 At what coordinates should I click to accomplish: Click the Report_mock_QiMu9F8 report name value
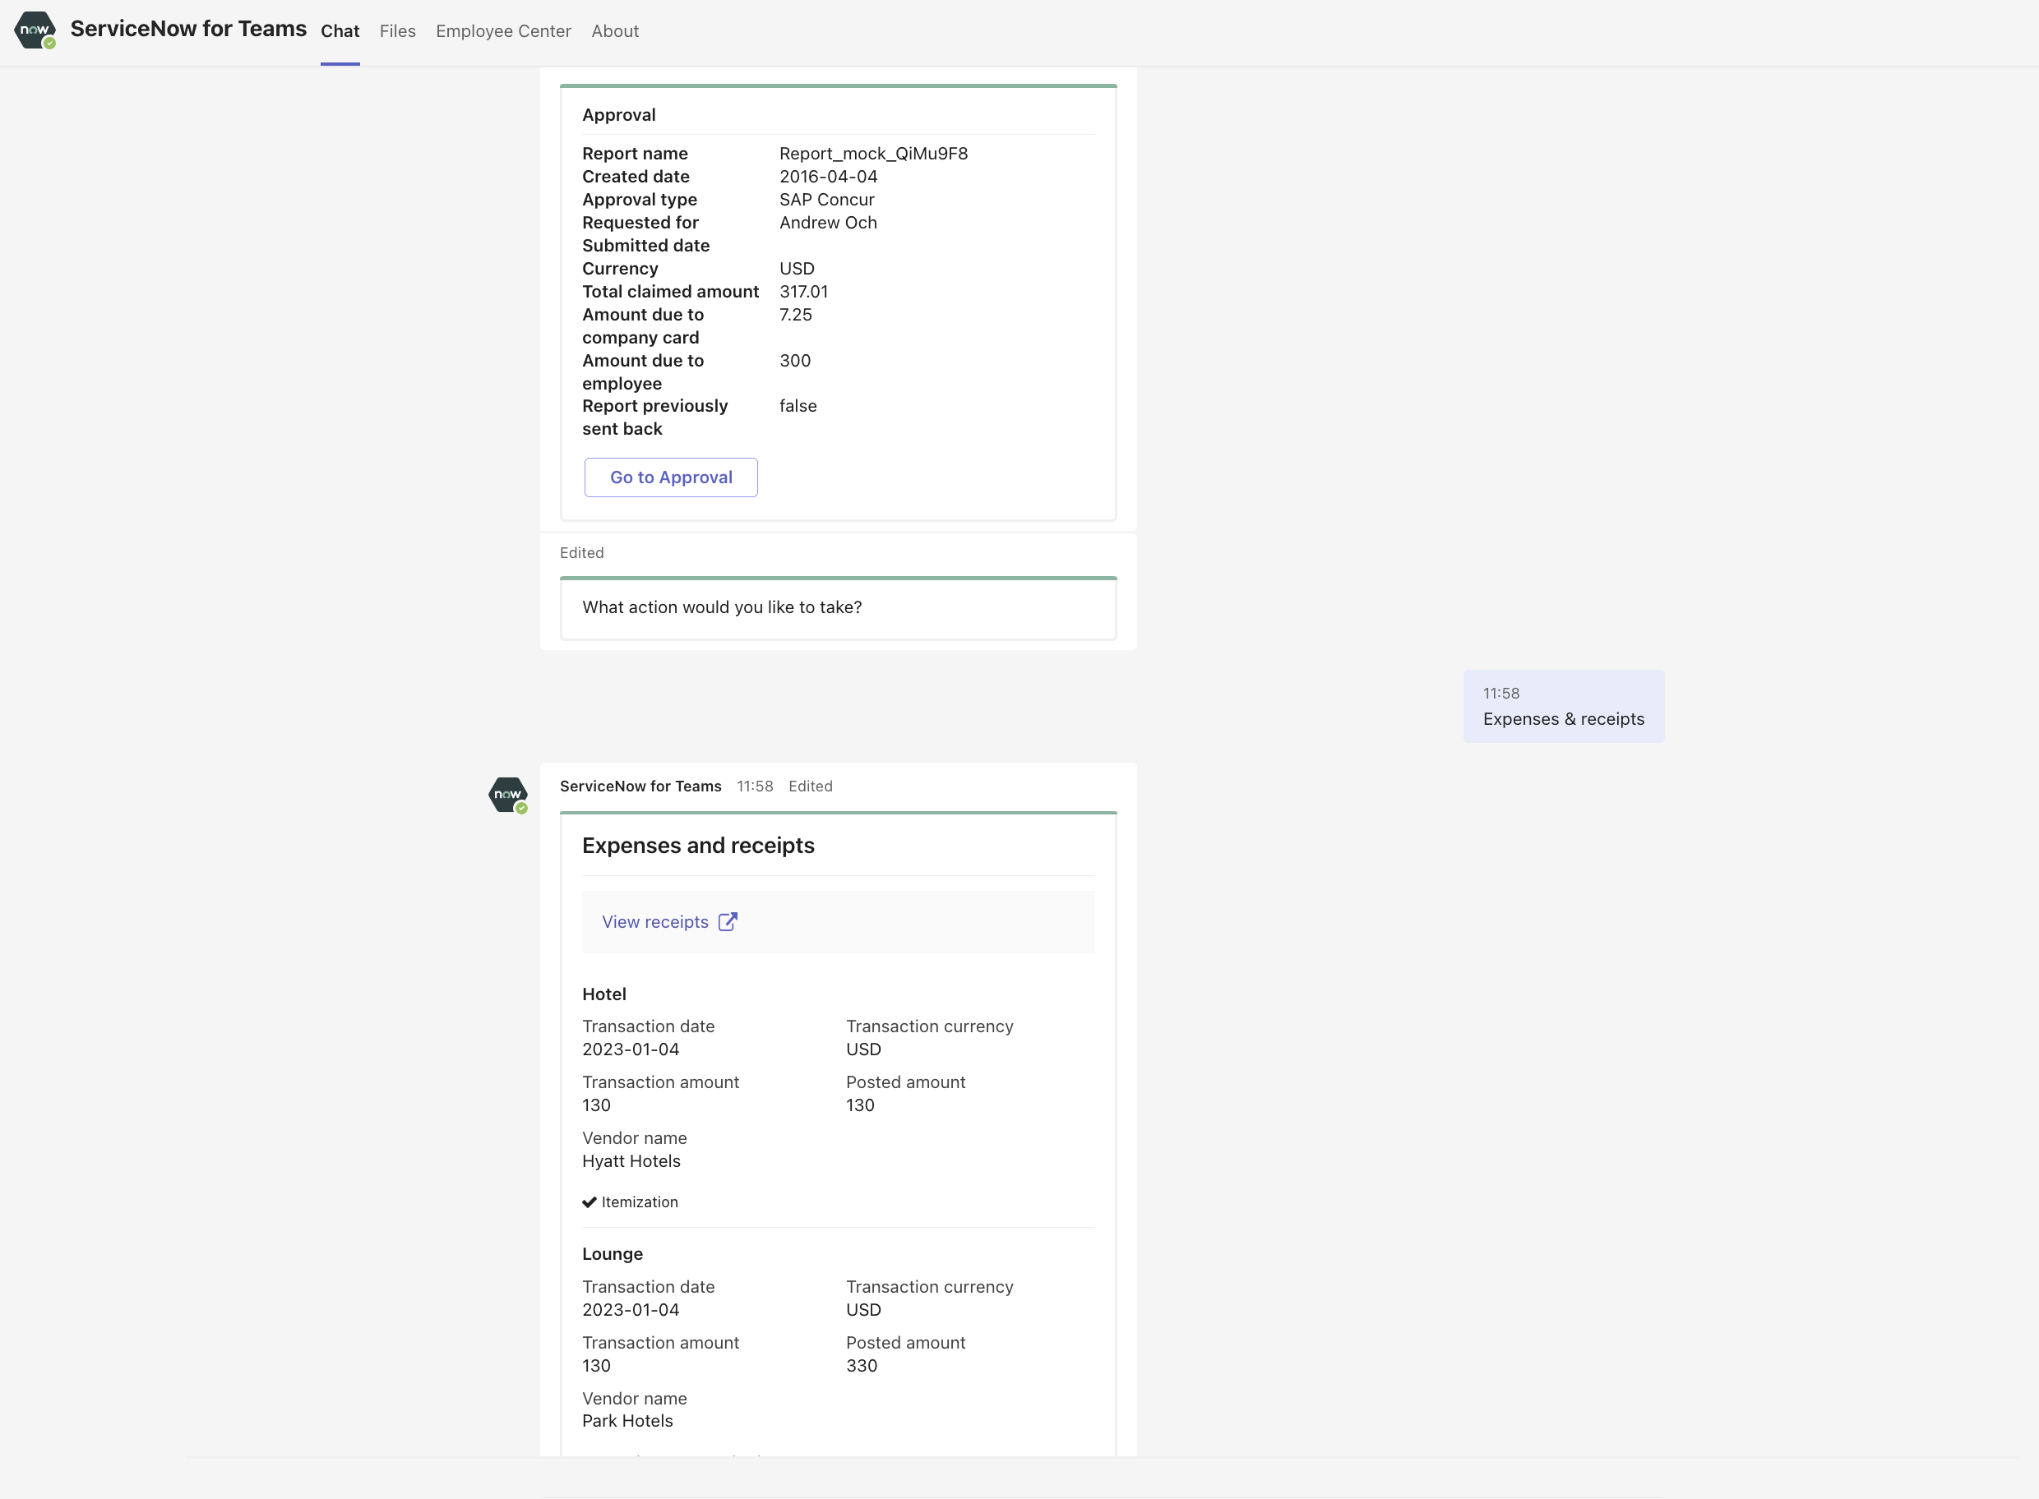873,154
